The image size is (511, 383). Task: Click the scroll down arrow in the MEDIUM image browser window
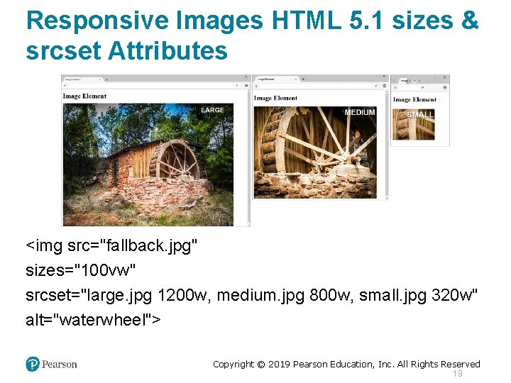[387, 198]
